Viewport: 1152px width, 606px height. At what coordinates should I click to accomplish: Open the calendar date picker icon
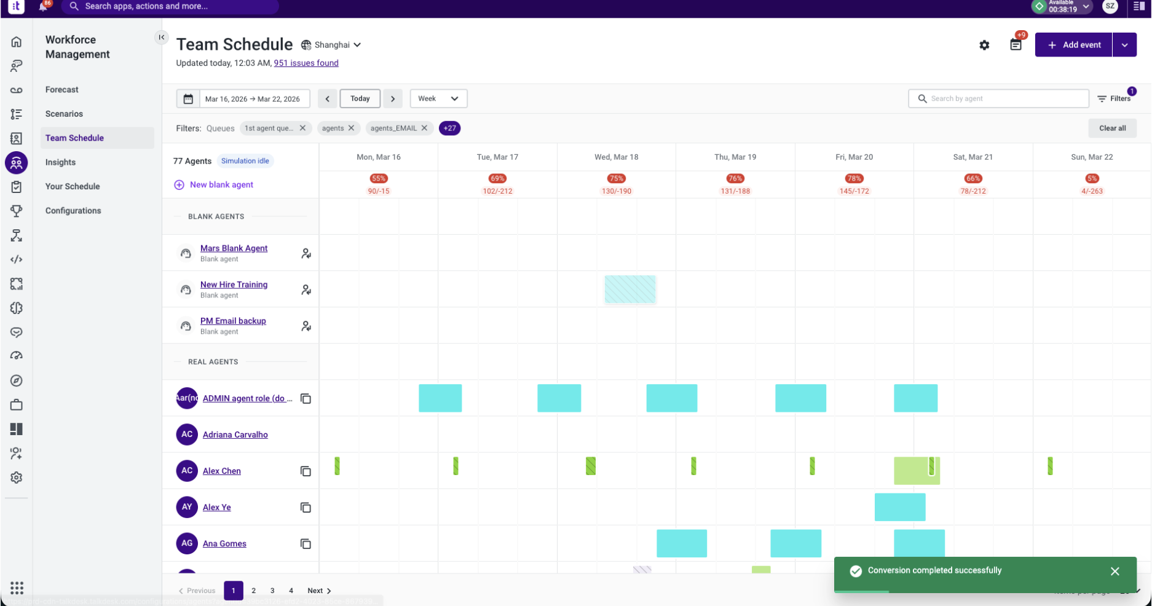(188, 99)
